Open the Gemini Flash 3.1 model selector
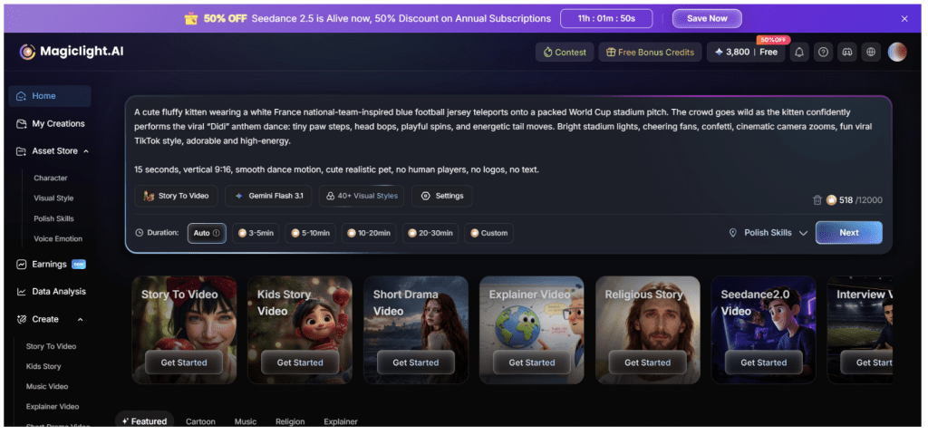Viewport: 928px width, 435px height. tap(268, 196)
